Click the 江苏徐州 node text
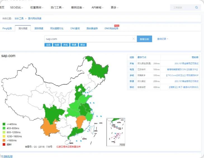204x158 pixels. point(142,69)
